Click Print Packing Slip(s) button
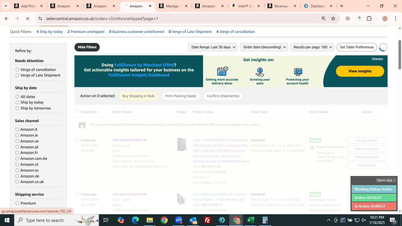Image resolution: width=402 pixels, height=226 pixels. point(181,96)
